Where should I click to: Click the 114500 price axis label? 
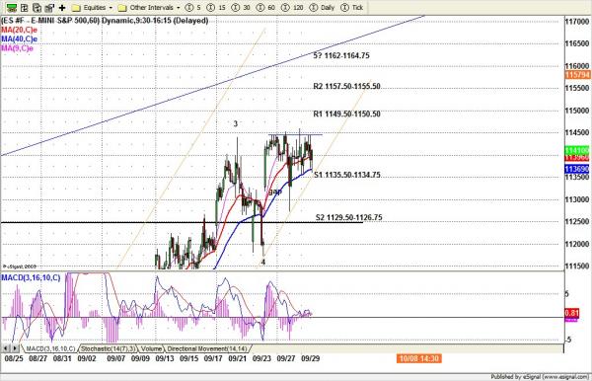pos(577,133)
